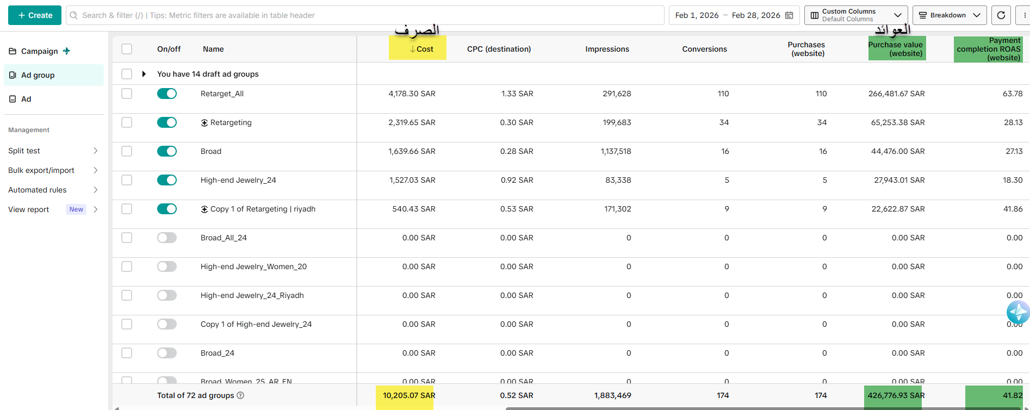Switch to the Ad level tab
The width and height of the screenshot is (1030, 410).
tap(54, 99)
